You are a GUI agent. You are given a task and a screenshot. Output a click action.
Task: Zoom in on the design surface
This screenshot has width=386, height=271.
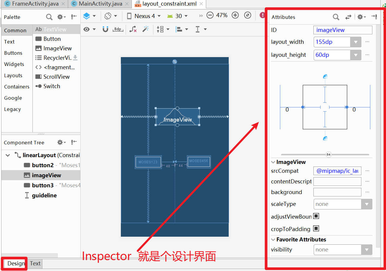(x=235, y=15)
